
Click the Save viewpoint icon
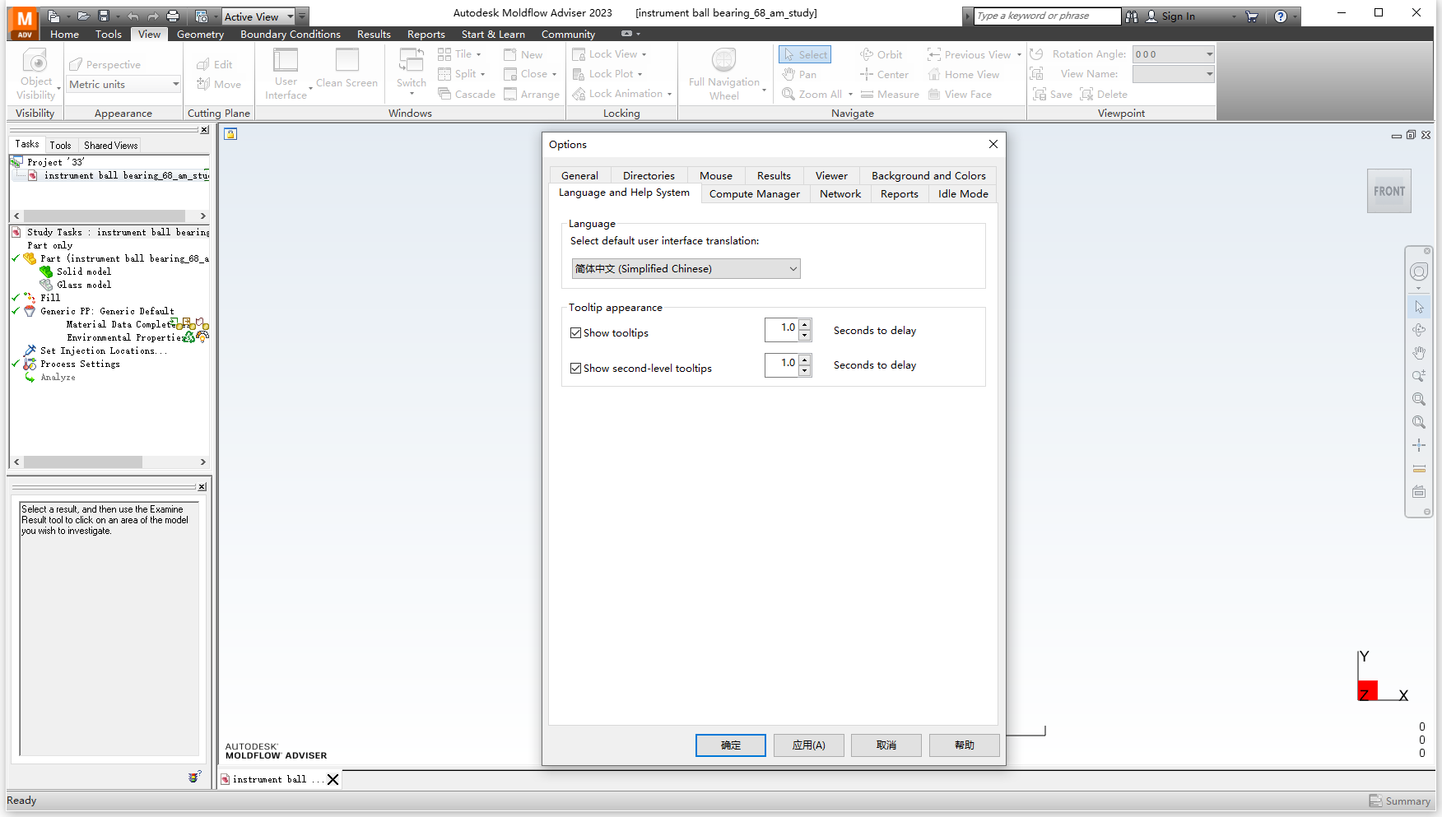pyautogui.click(x=1040, y=94)
